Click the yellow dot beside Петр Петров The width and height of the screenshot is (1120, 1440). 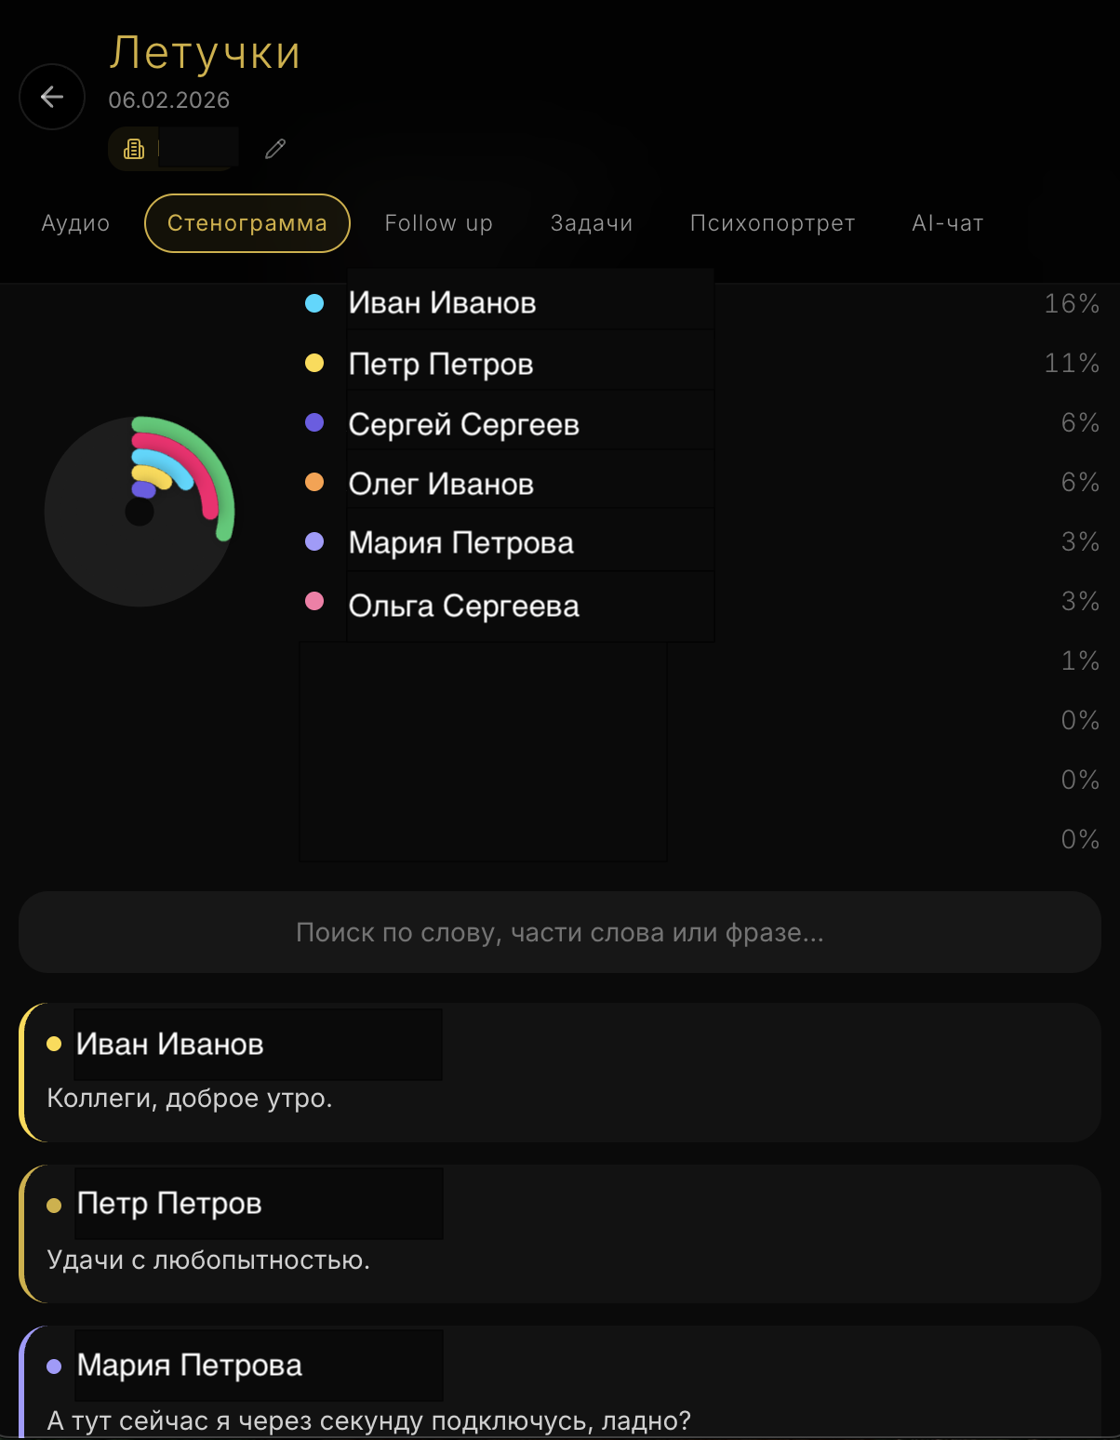(314, 363)
